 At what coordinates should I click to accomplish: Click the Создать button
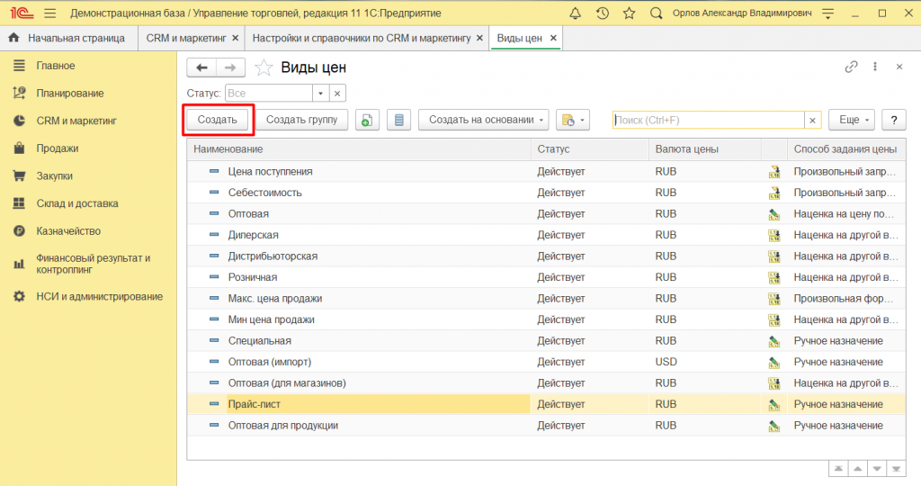[x=218, y=120]
